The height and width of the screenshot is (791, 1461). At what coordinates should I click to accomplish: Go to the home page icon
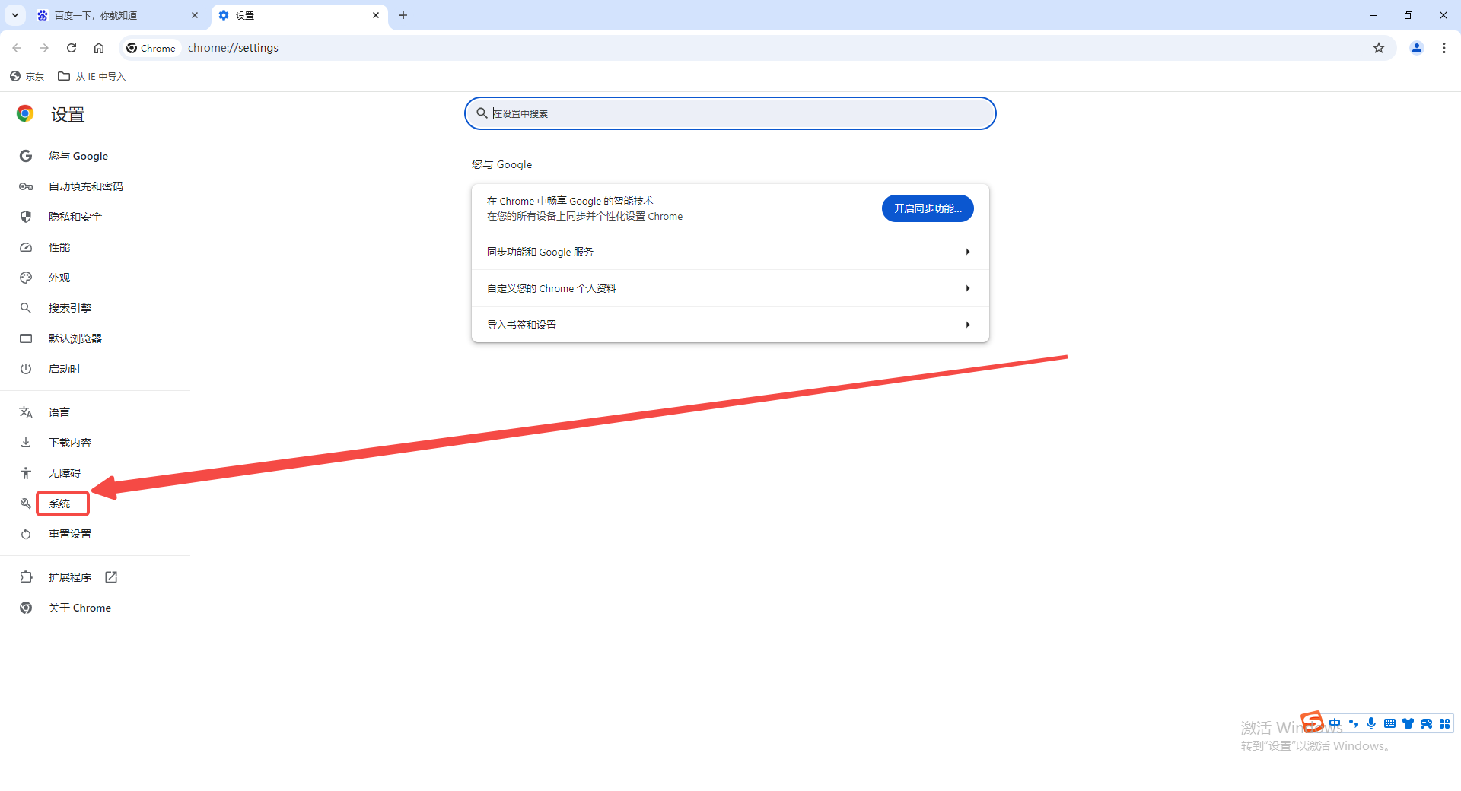99,48
